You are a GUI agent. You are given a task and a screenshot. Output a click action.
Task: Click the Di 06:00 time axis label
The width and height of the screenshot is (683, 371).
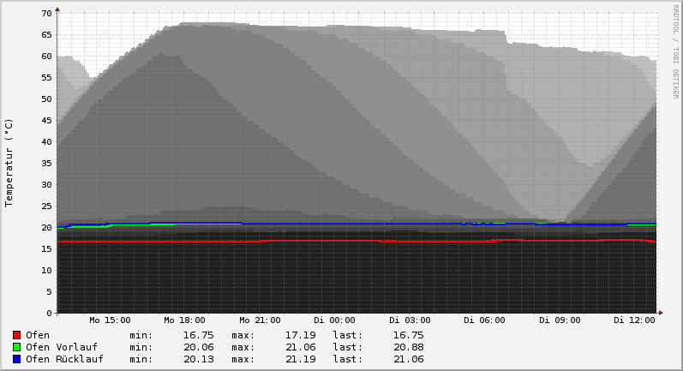(485, 320)
